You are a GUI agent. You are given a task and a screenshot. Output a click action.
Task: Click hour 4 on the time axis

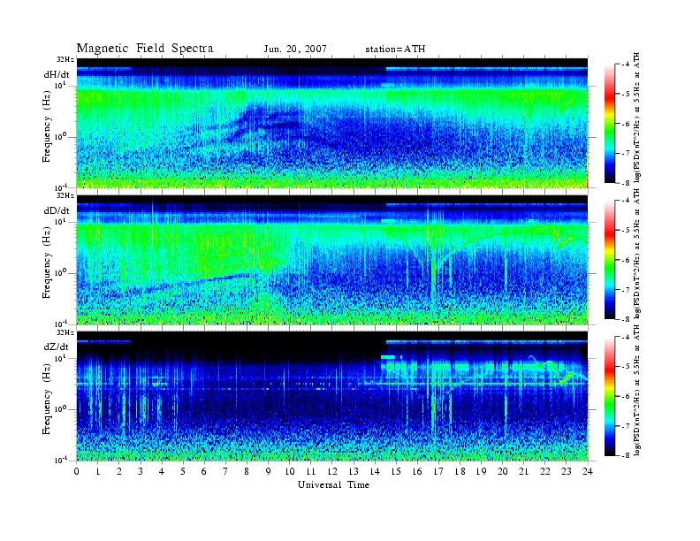pyautogui.click(x=162, y=471)
